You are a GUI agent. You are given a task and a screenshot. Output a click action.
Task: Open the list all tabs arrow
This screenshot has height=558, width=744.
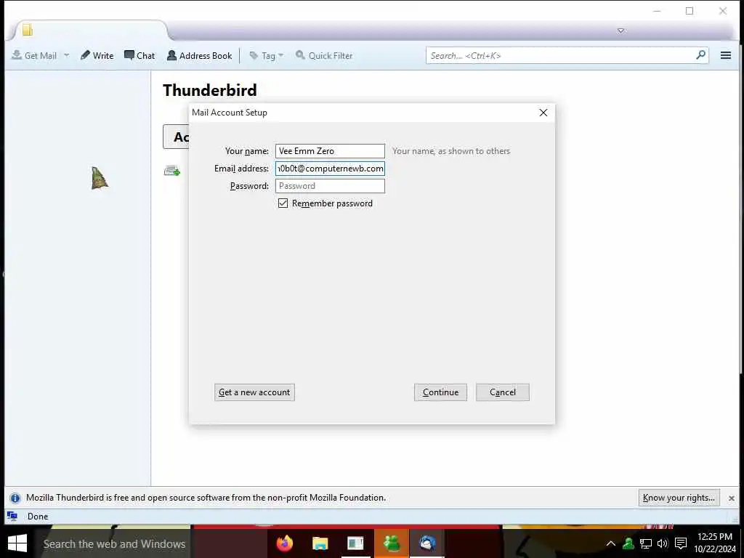[620, 31]
